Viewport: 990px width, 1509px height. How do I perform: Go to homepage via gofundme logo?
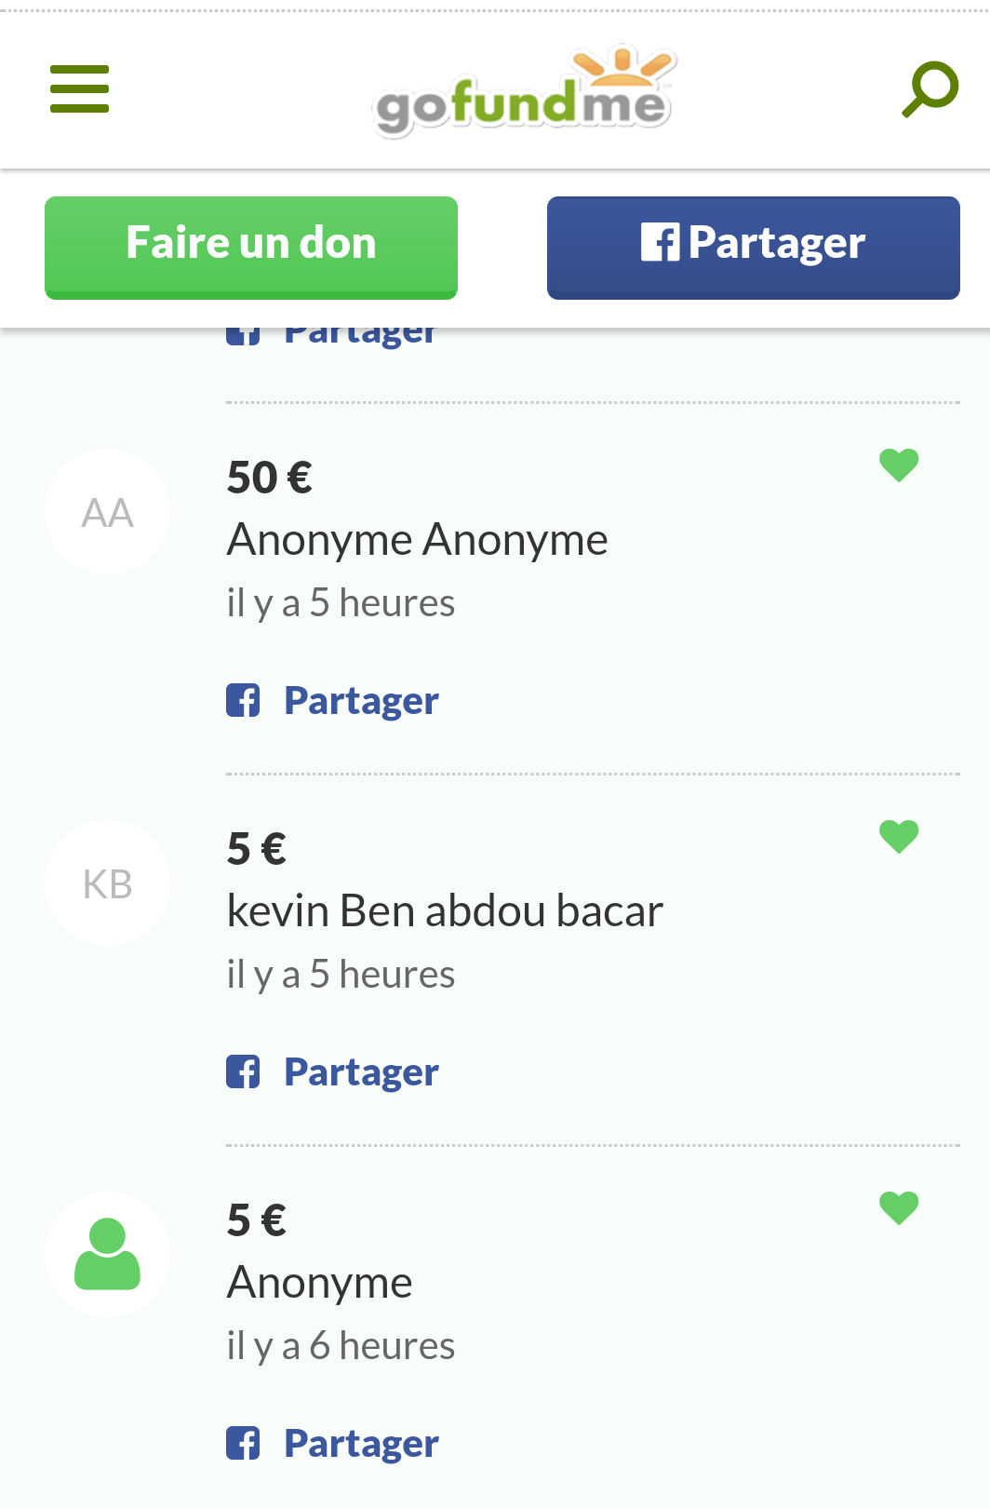[x=524, y=93]
